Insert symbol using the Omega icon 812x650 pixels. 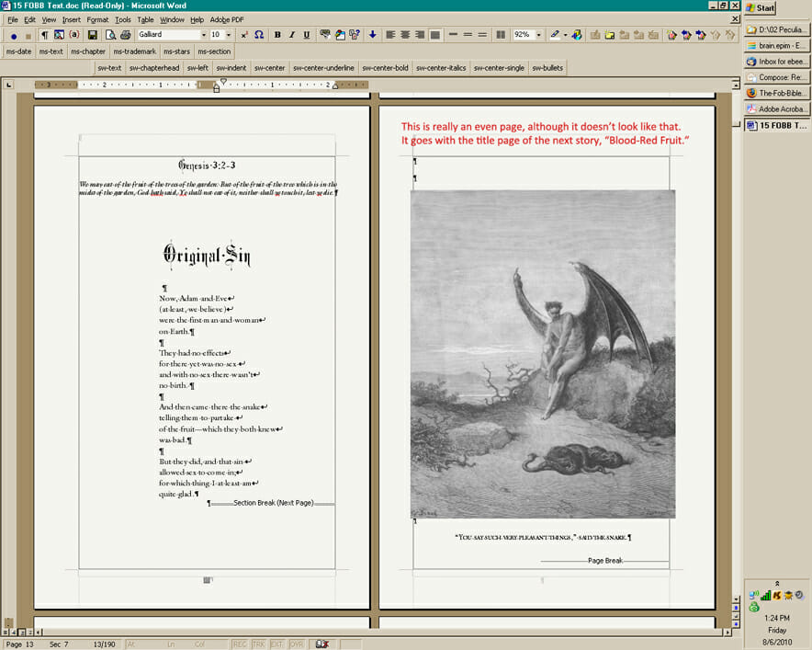tap(259, 35)
